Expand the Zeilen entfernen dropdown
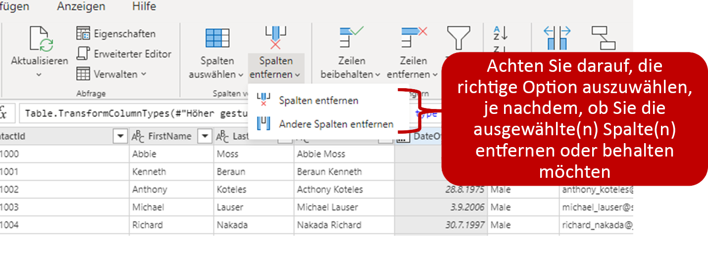Screen dimensions: 708x264 [435, 75]
